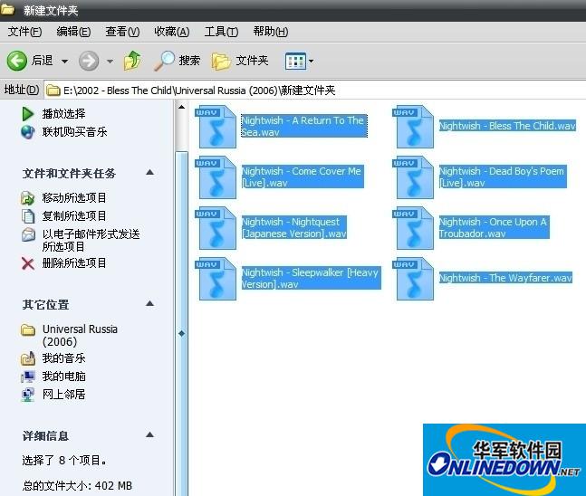Click filename Nightwish - A Return To The Sea.wav
The height and width of the screenshot is (496, 586).
[x=304, y=126]
